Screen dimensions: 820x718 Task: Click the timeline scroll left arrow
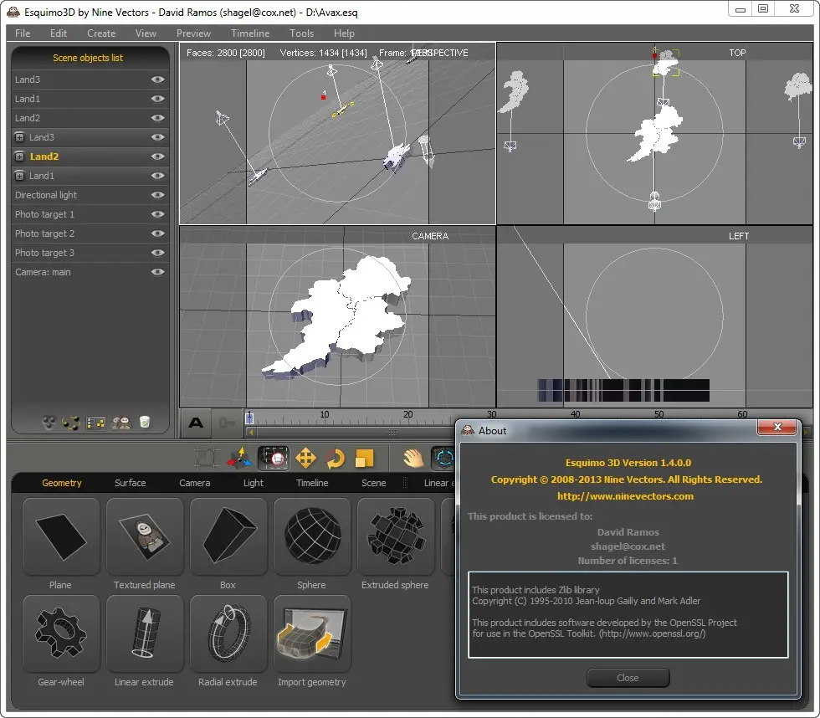(x=251, y=432)
